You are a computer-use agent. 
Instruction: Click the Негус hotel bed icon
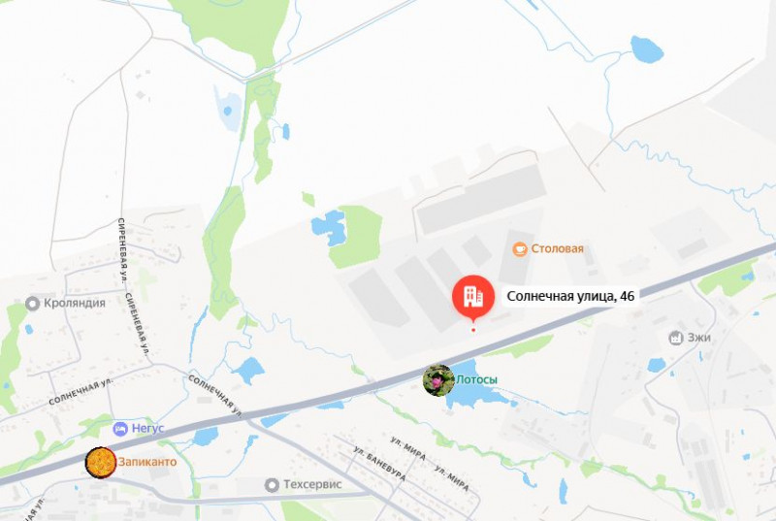(x=120, y=429)
